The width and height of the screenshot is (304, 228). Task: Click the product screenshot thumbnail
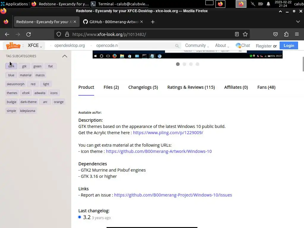click(188, 55)
